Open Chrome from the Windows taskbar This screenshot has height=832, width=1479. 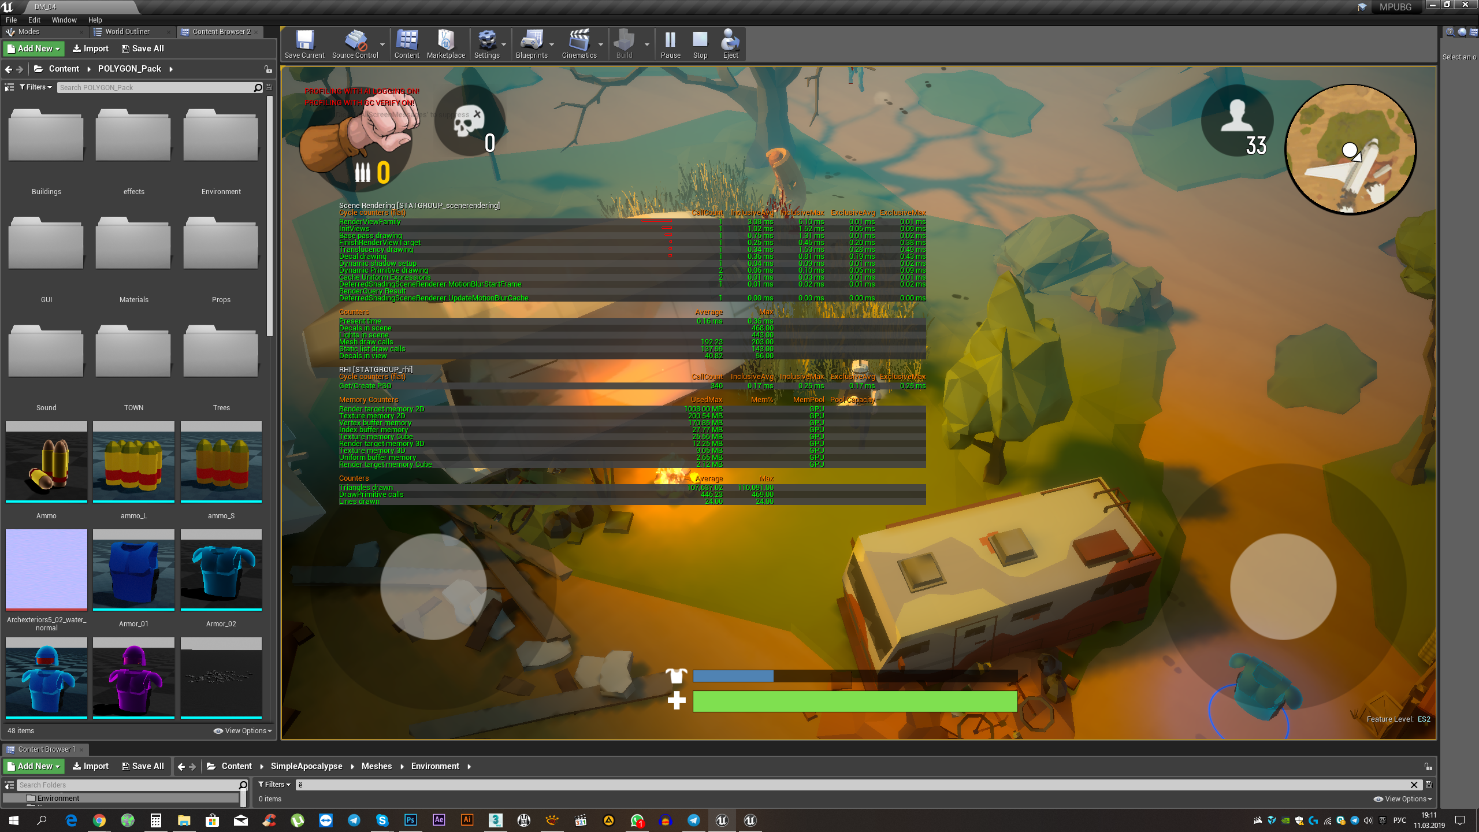pyautogui.click(x=99, y=820)
